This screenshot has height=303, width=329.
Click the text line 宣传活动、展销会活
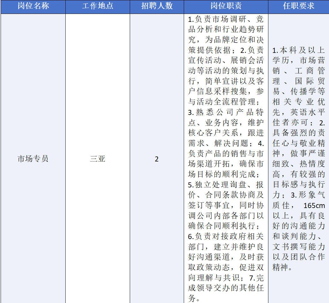(x=226, y=60)
